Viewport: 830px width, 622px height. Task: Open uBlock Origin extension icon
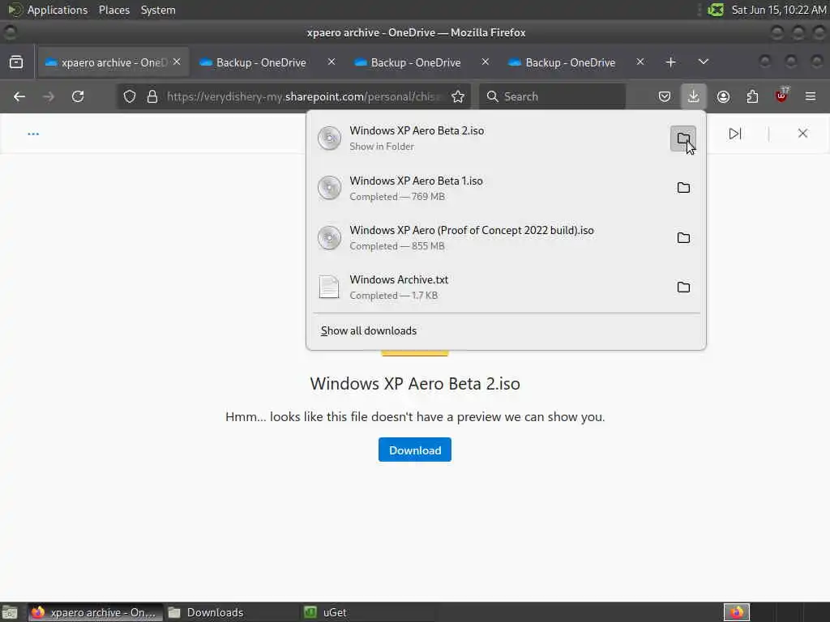click(781, 96)
